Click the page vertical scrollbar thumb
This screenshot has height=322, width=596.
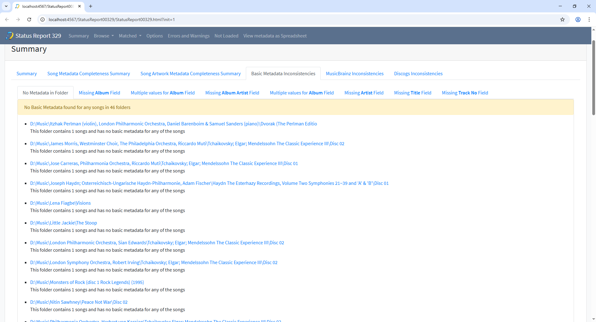coord(594,77)
